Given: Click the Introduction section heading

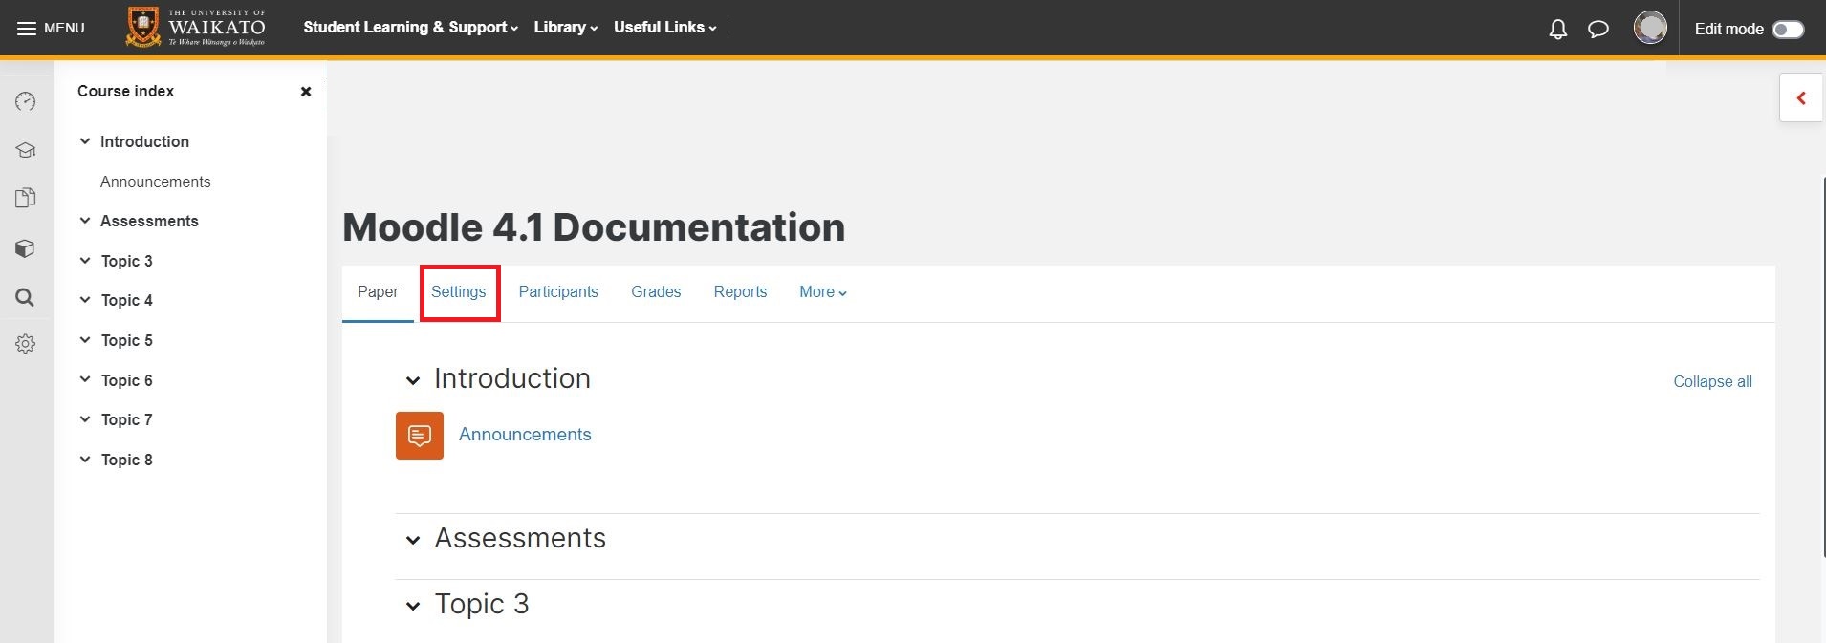Looking at the screenshot, I should [512, 378].
